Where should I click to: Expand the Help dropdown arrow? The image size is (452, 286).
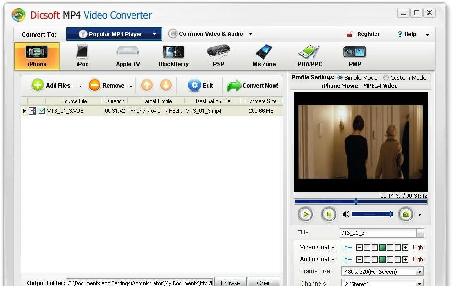(427, 34)
